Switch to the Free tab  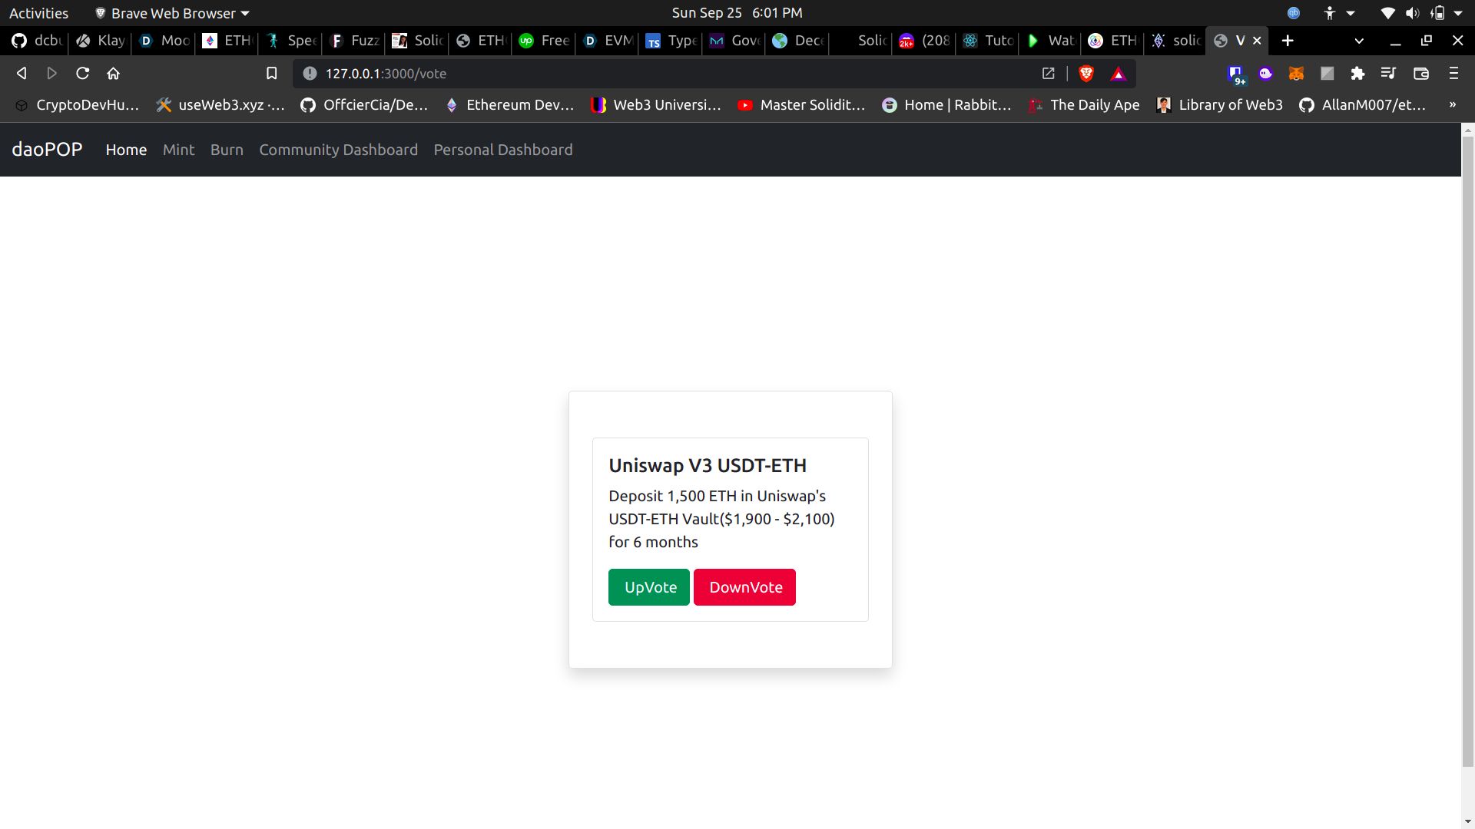tap(543, 41)
